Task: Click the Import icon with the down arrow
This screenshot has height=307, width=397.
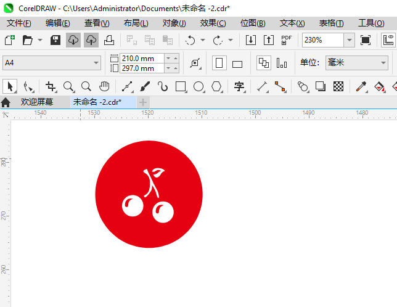Action: coord(251,40)
